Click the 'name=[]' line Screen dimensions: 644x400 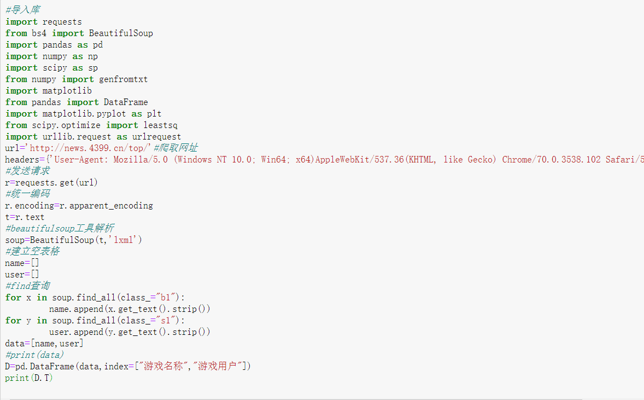[22, 263]
